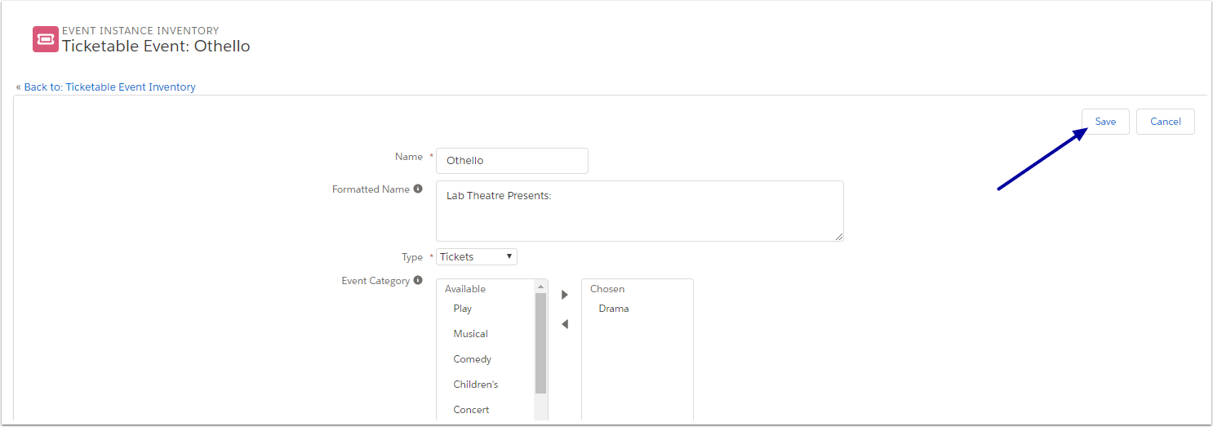This screenshot has width=1213, height=427.
Task: Move selected category to Chosen with right arrow
Action: (x=565, y=295)
